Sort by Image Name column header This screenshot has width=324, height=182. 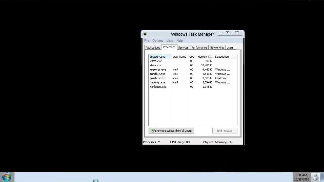pos(160,57)
